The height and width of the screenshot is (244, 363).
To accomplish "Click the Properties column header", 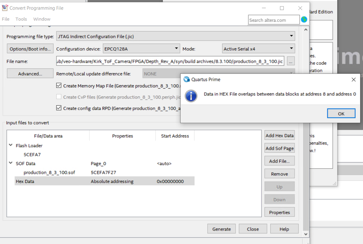I will tap(123, 136).
